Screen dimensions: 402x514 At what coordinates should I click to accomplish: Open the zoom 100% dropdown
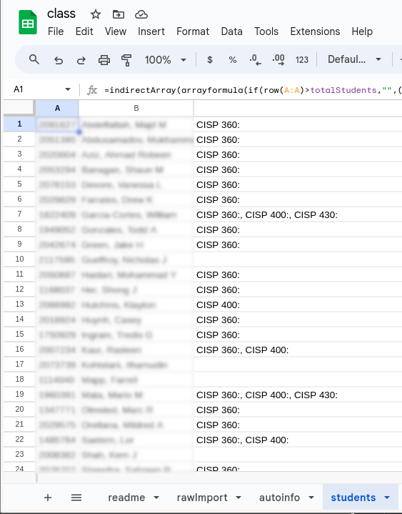(166, 59)
